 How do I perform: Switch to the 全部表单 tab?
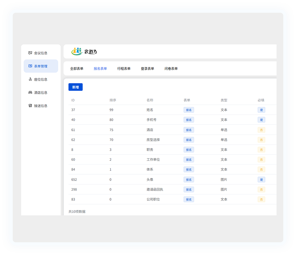pyautogui.click(x=77, y=68)
